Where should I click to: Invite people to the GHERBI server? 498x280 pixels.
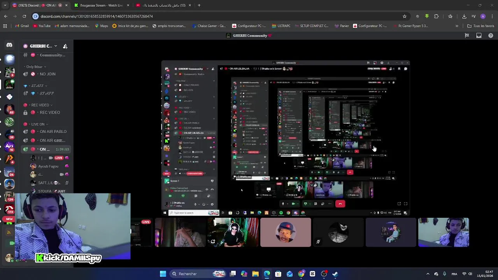pyautogui.click(x=65, y=46)
